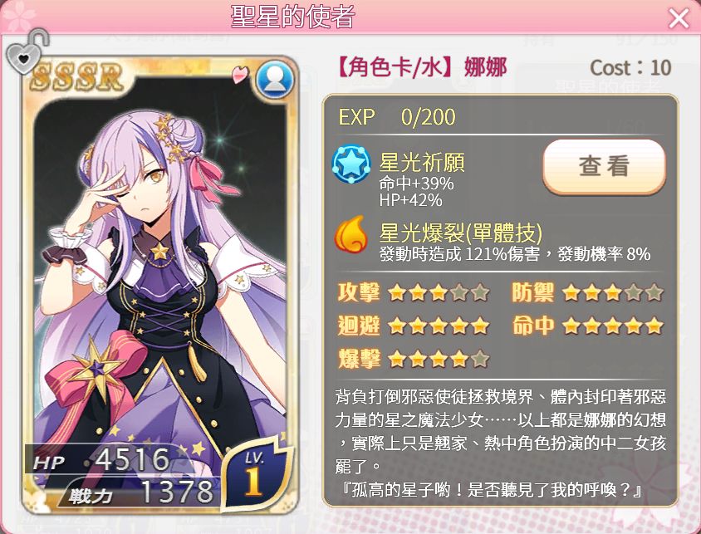Click the blue profile avatar icon
Screen dimensions: 701x534
(275, 80)
